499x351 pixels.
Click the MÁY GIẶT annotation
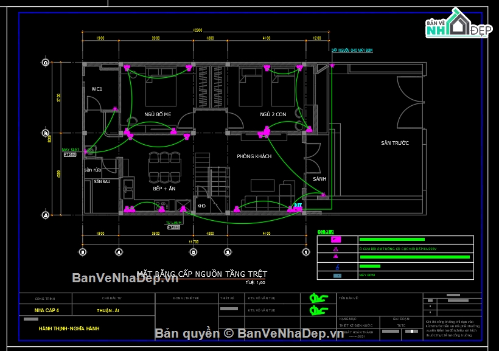pyautogui.click(x=71, y=150)
